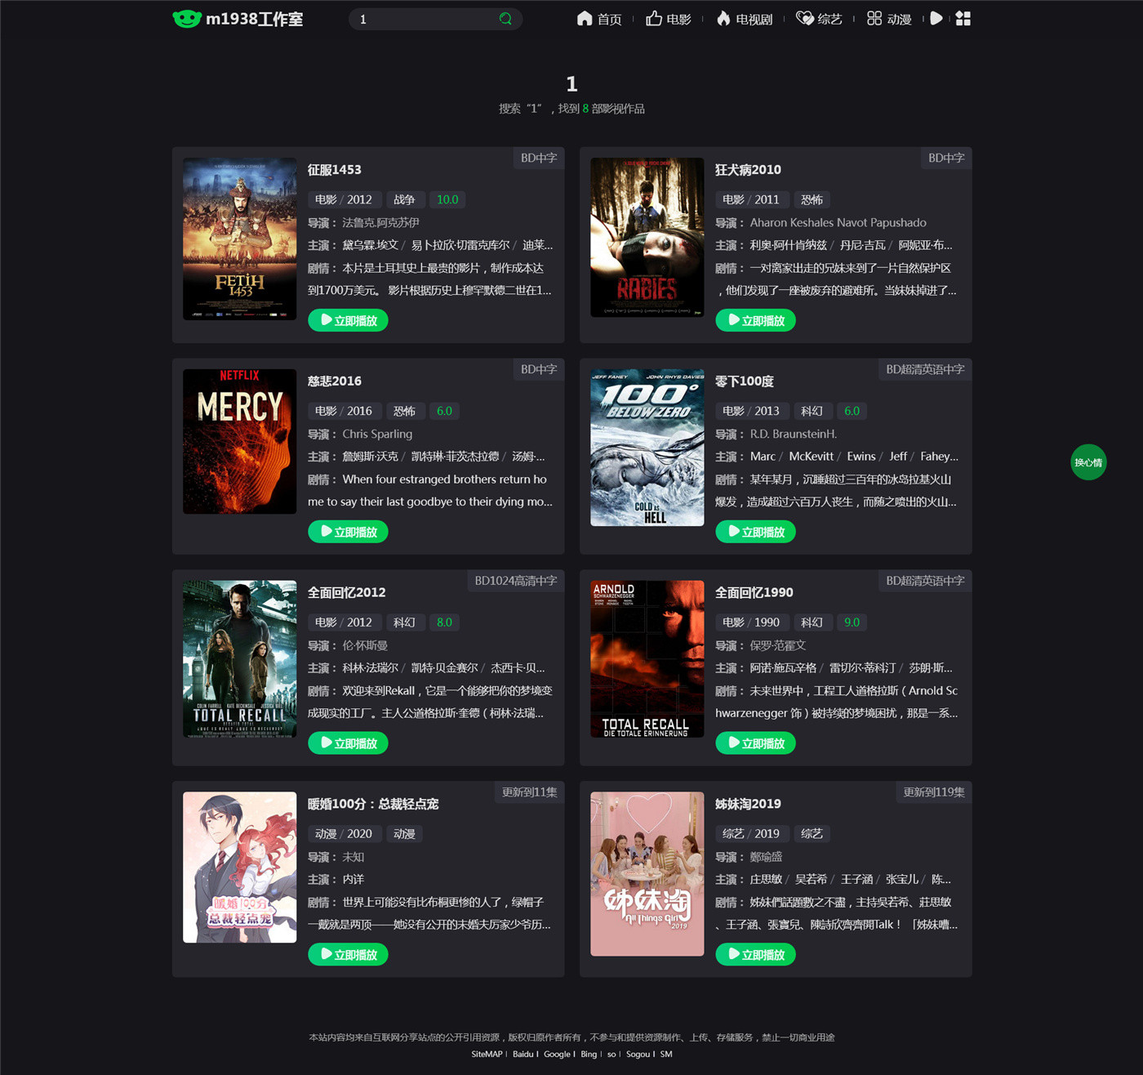
Task: Open title link 暖婚100分：总裁轻点宠
Action: 373,804
